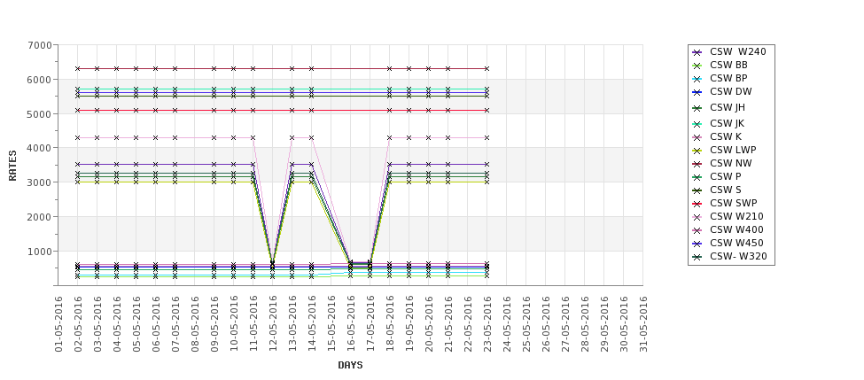Image resolution: width=864 pixels, height=380 pixels.
Task: Click the 31-05-2016 date label
Action: click(643, 324)
